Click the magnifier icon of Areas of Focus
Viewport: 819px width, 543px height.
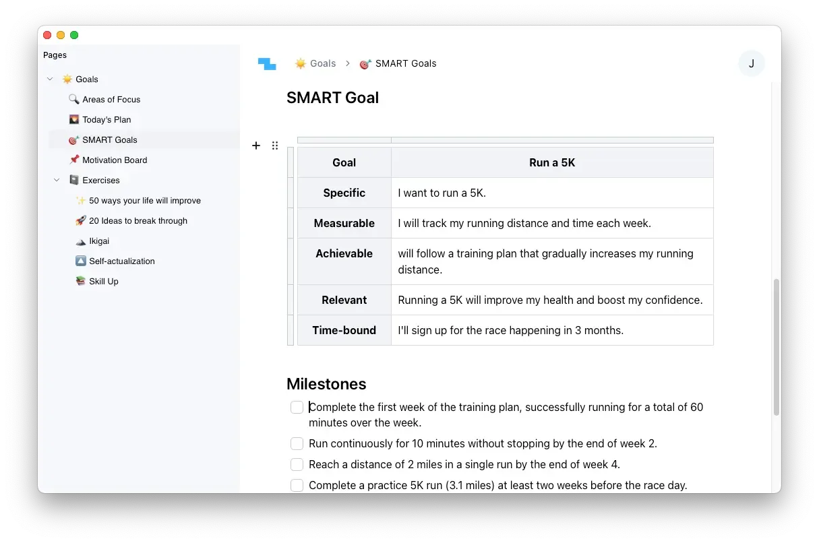click(74, 100)
